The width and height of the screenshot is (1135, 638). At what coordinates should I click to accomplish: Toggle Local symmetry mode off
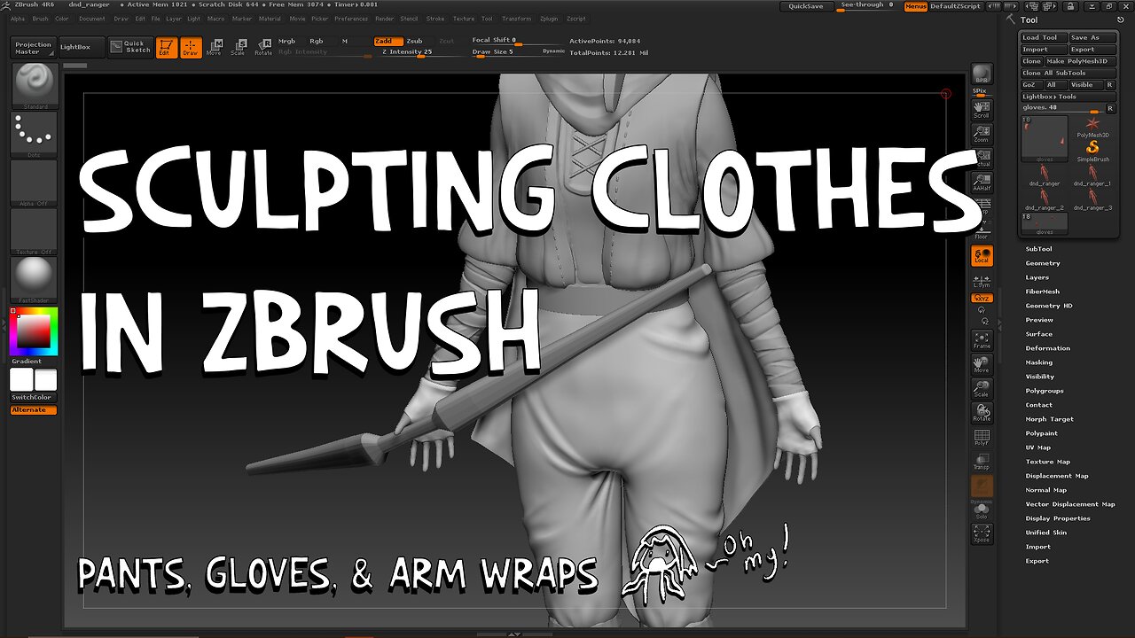click(982, 255)
